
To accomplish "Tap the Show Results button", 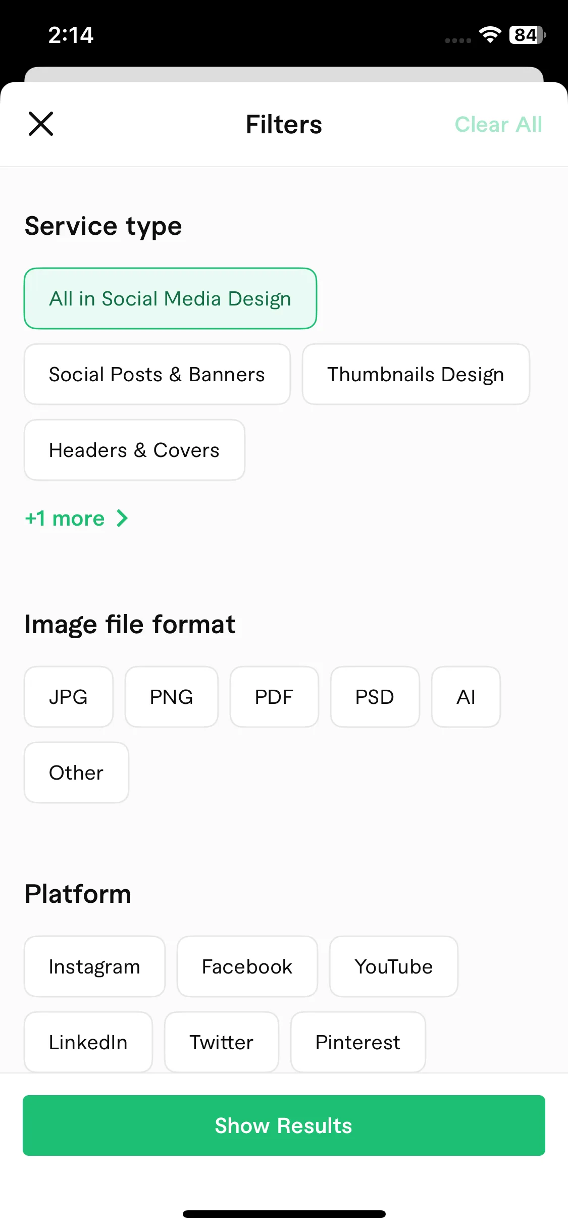I will 284,1125.
